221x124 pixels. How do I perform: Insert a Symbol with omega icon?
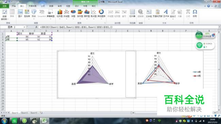point(195,13)
